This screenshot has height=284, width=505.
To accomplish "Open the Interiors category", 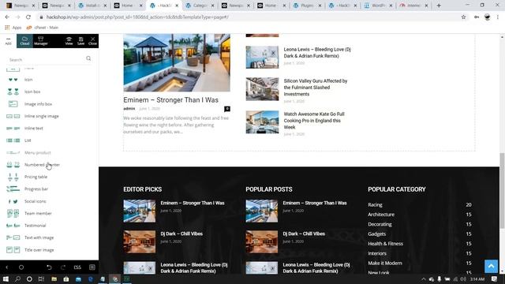I will 377,253.
